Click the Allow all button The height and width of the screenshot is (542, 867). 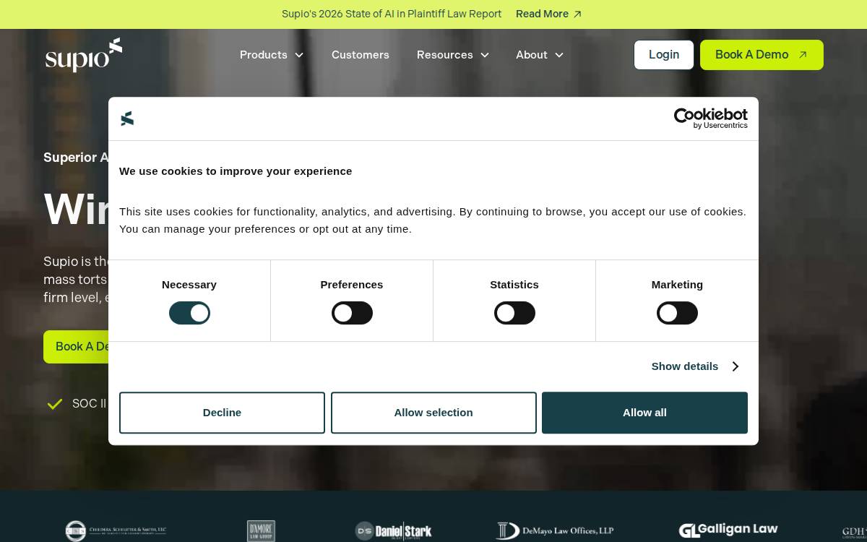pyautogui.click(x=644, y=413)
